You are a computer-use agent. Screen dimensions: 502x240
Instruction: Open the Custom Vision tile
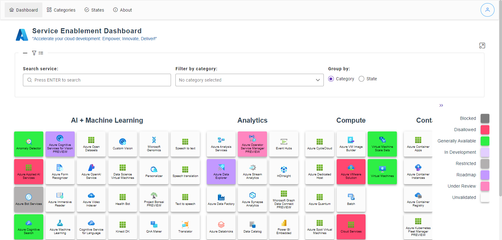[x=123, y=144]
